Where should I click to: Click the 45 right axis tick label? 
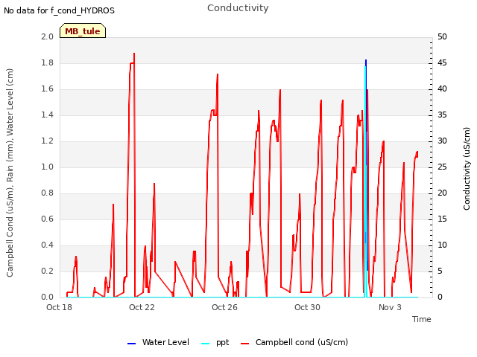coord(442,62)
